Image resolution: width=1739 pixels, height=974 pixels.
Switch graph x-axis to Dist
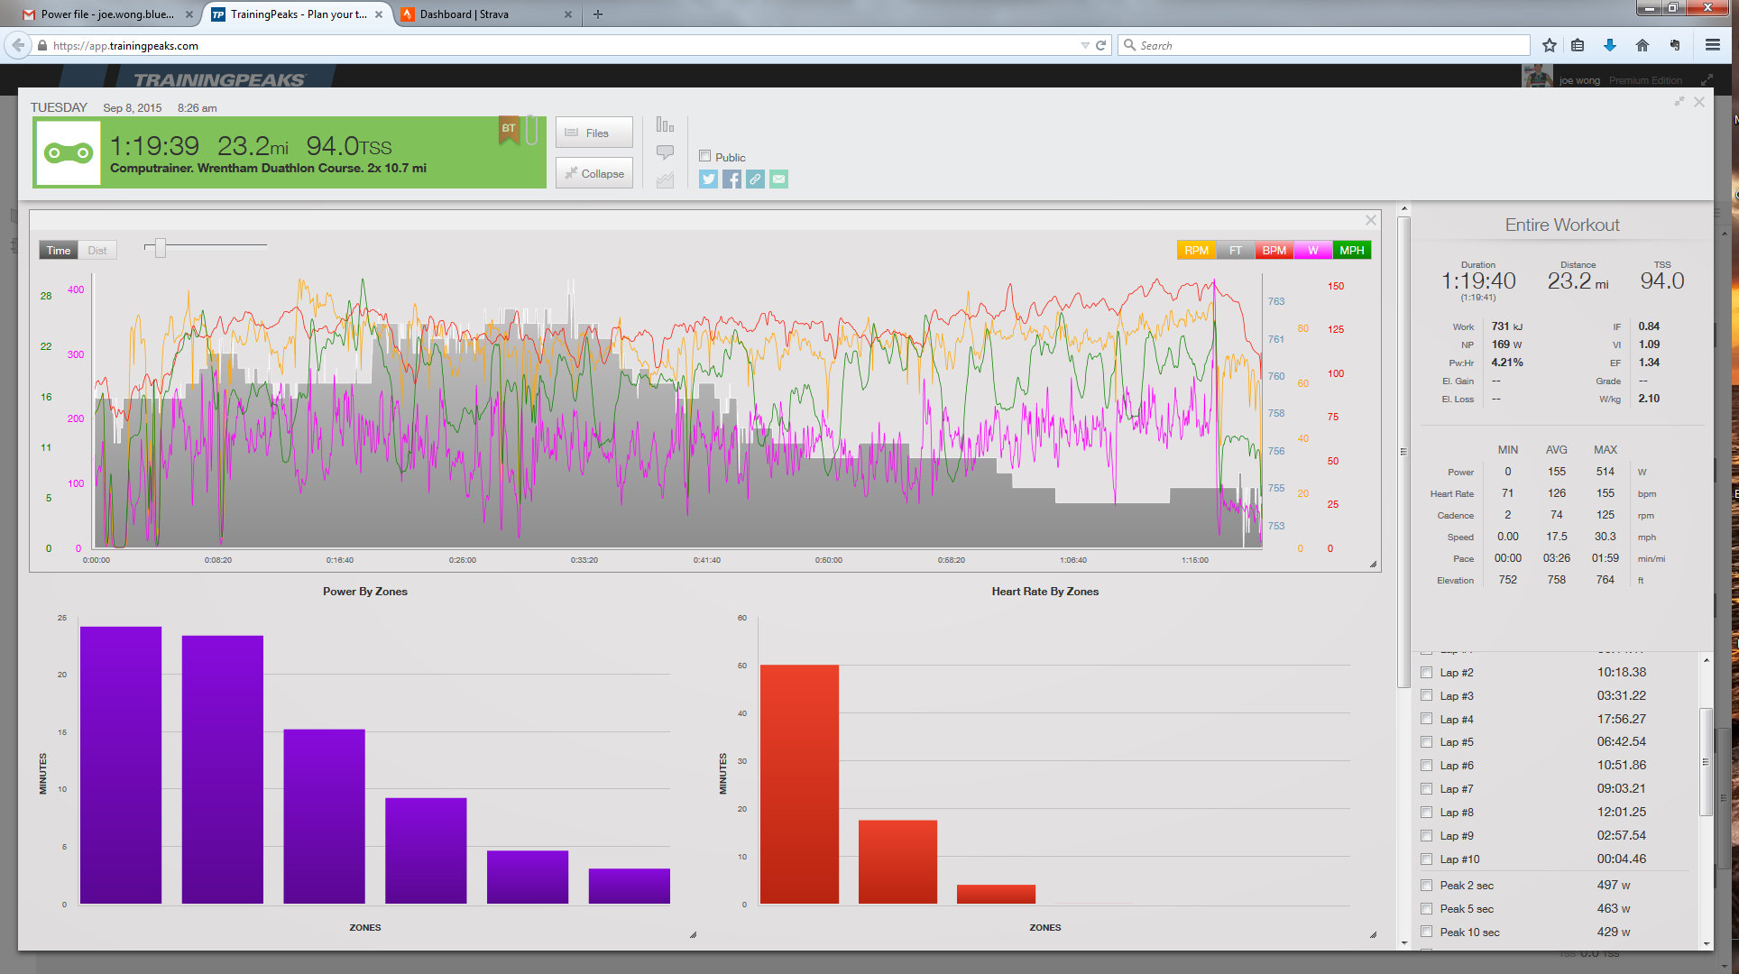pyautogui.click(x=97, y=251)
